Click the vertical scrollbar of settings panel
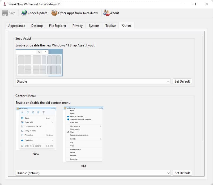The width and height of the screenshot is (213, 185). 202,88
